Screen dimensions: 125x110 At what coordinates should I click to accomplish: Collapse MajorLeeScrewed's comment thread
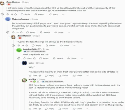click(x=8, y=32)
